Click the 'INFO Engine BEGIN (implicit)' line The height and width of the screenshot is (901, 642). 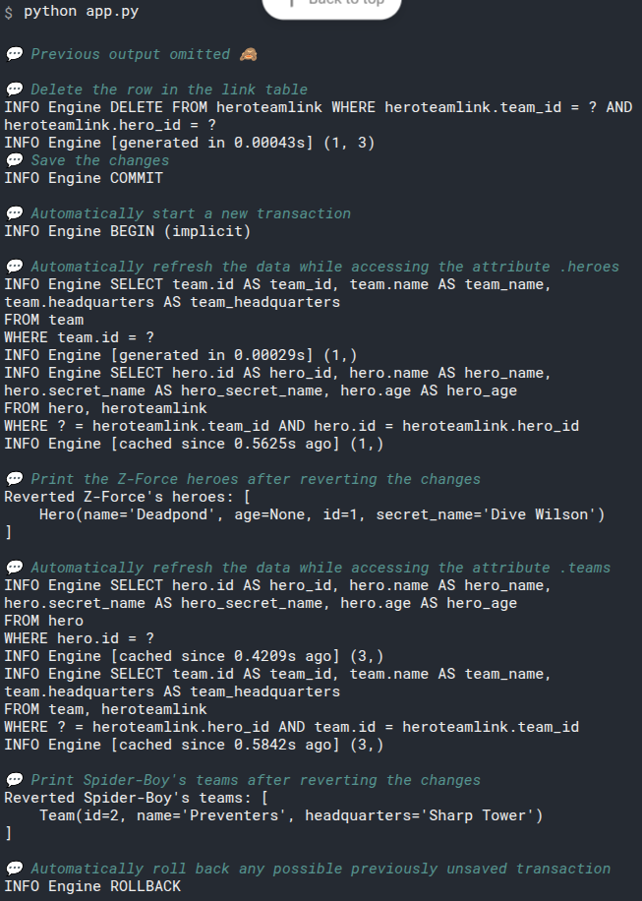click(127, 231)
